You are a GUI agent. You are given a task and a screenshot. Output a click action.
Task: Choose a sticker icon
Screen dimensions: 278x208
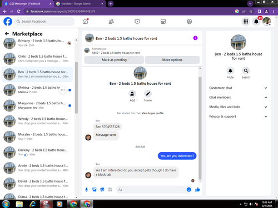(102, 190)
